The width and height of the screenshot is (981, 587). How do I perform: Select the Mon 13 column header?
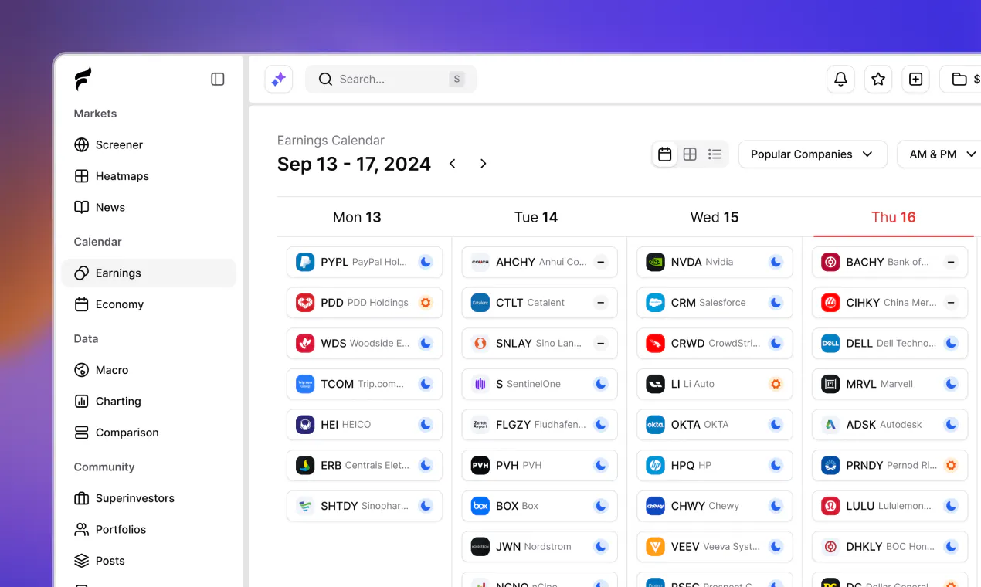(x=357, y=217)
